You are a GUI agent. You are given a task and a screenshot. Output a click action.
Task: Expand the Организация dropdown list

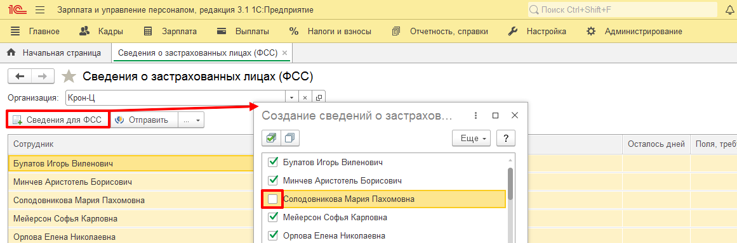tap(291, 97)
